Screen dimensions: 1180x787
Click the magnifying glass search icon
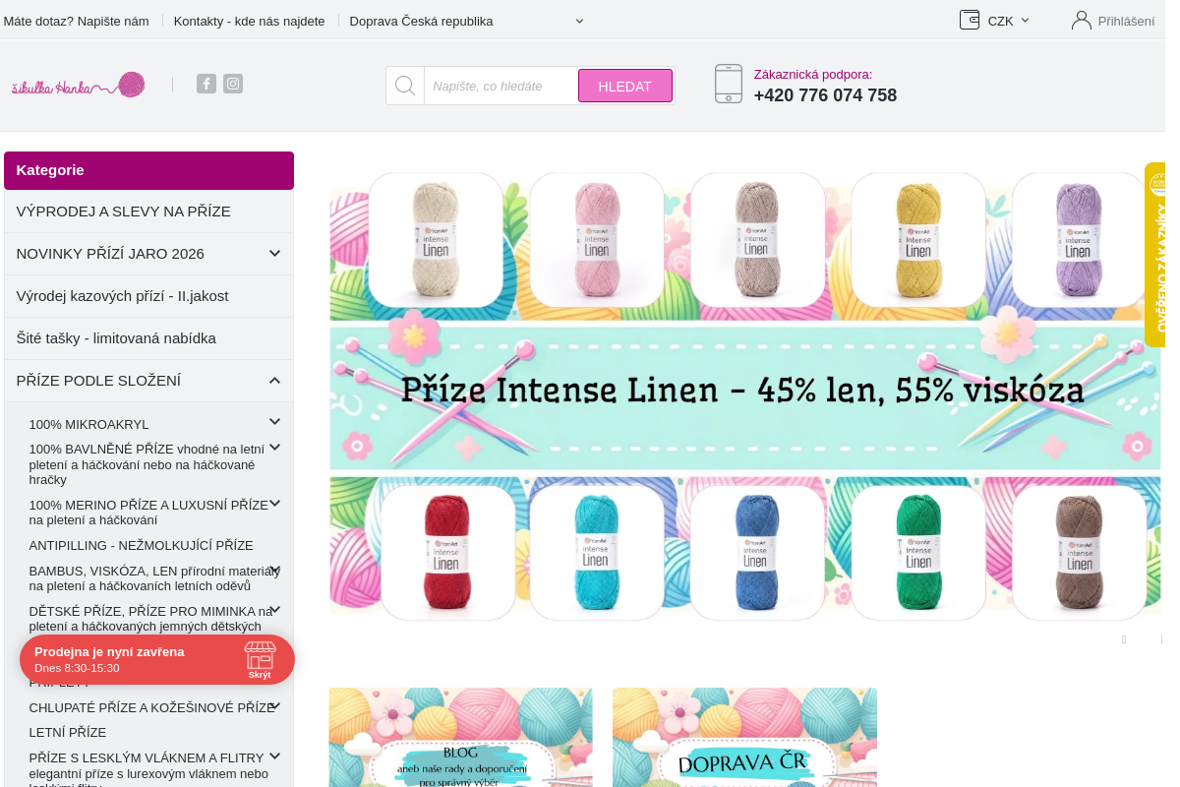click(x=405, y=86)
